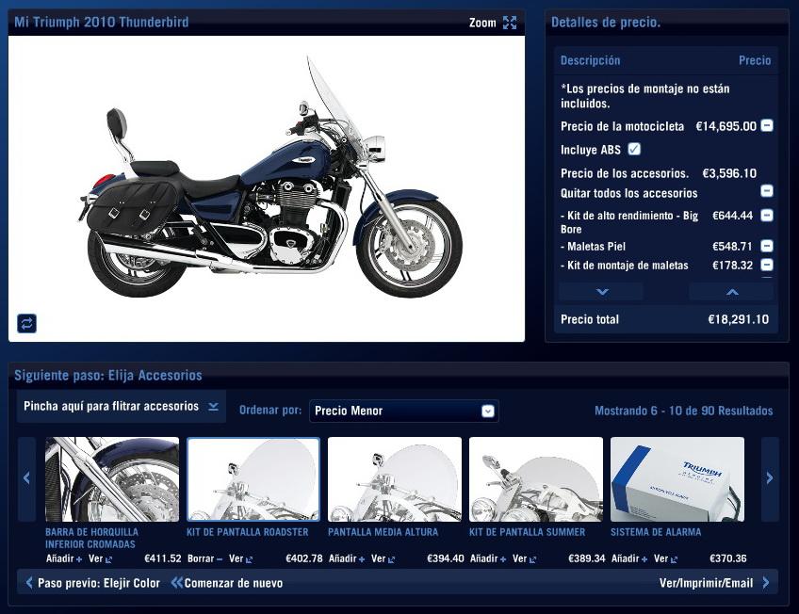The width and height of the screenshot is (799, 614).
Task: Click Añadir for Kit de Pantalla Summer
Action: (x=488, y=558)
